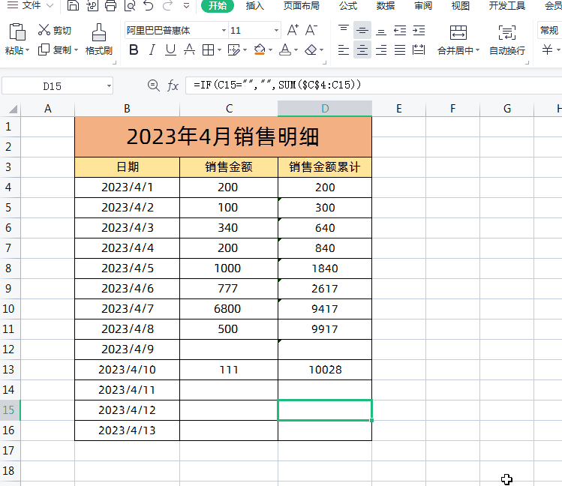Select the cell with date 2023/4/7
This screenshot has width=562, height=486.
(x=128, y=309)
